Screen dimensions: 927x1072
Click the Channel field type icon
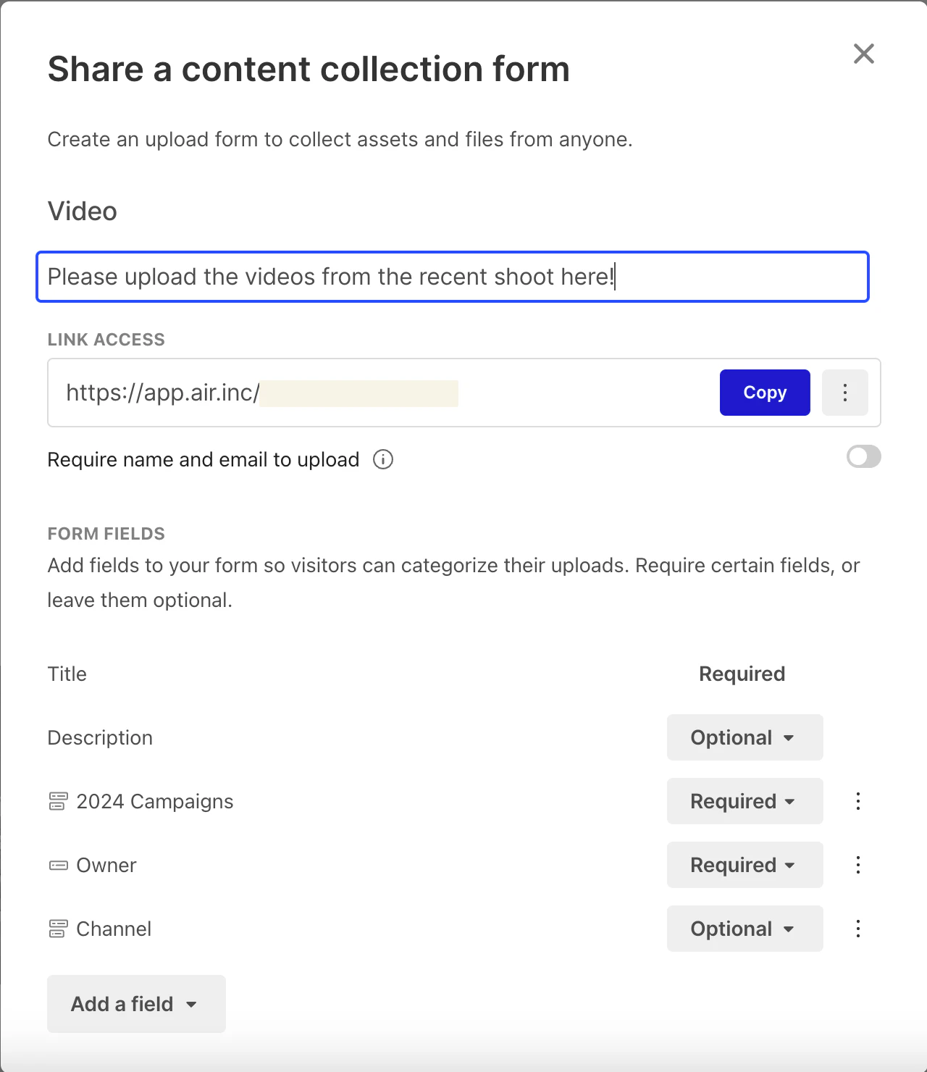tap(58, 929)
